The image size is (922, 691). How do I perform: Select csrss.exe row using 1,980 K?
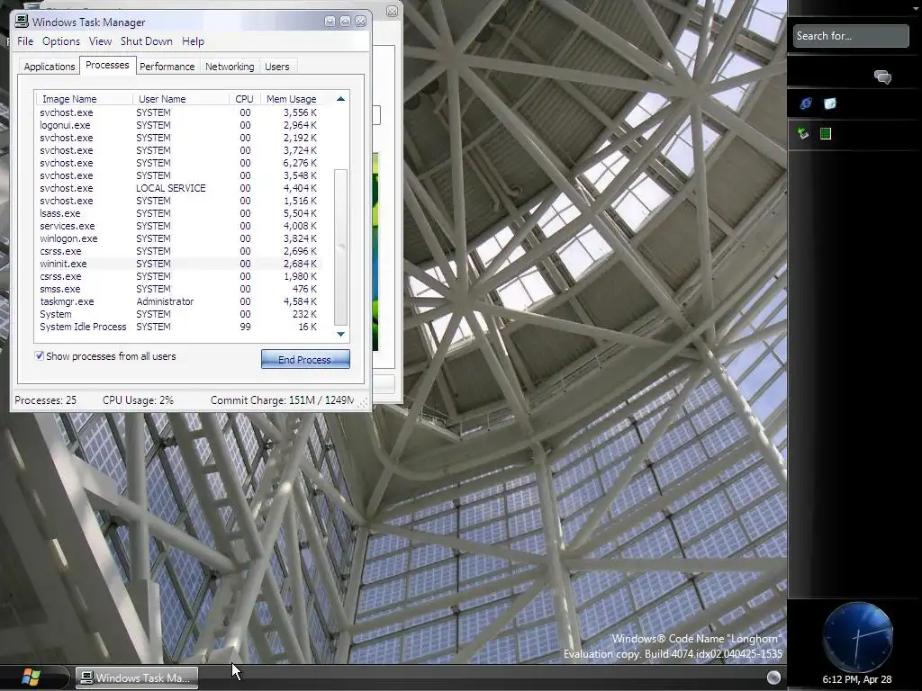click(x=178, y=276)
